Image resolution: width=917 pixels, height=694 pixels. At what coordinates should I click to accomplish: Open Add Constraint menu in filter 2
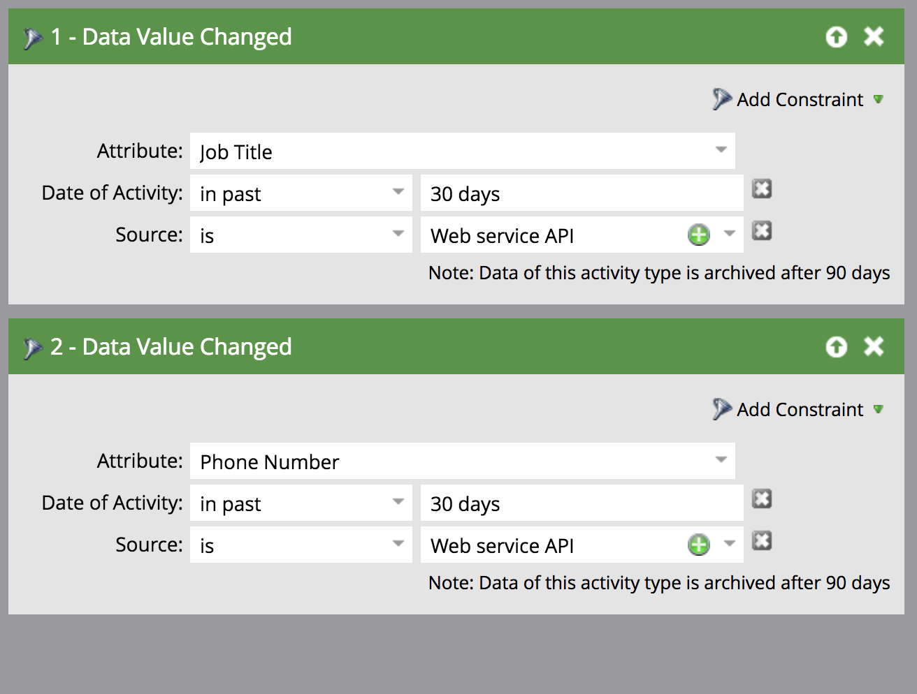click(x=798, y=409)
